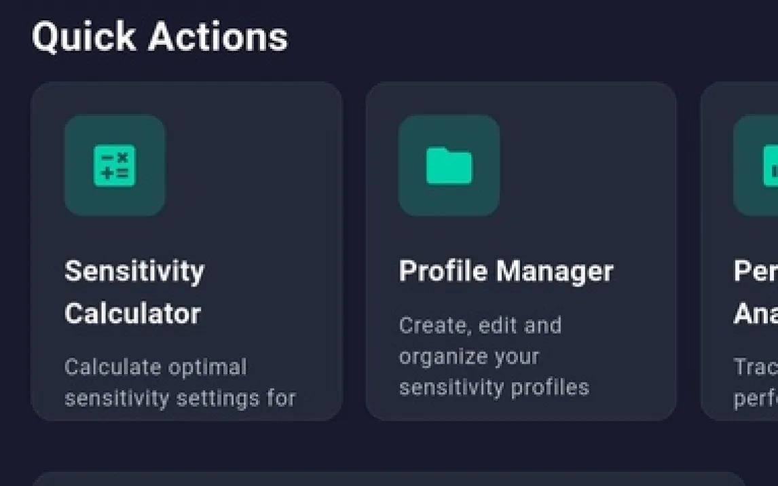Screen dimensions: 778x486
Task: Open the Profile Manager card
Action: pyautogui.click(x=521, y=251)
